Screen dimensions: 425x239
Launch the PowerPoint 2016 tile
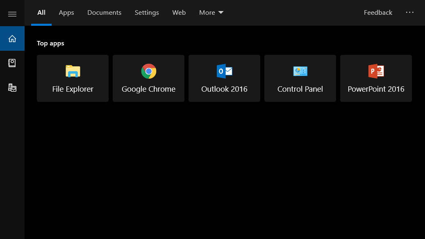[x=376, y=79]
